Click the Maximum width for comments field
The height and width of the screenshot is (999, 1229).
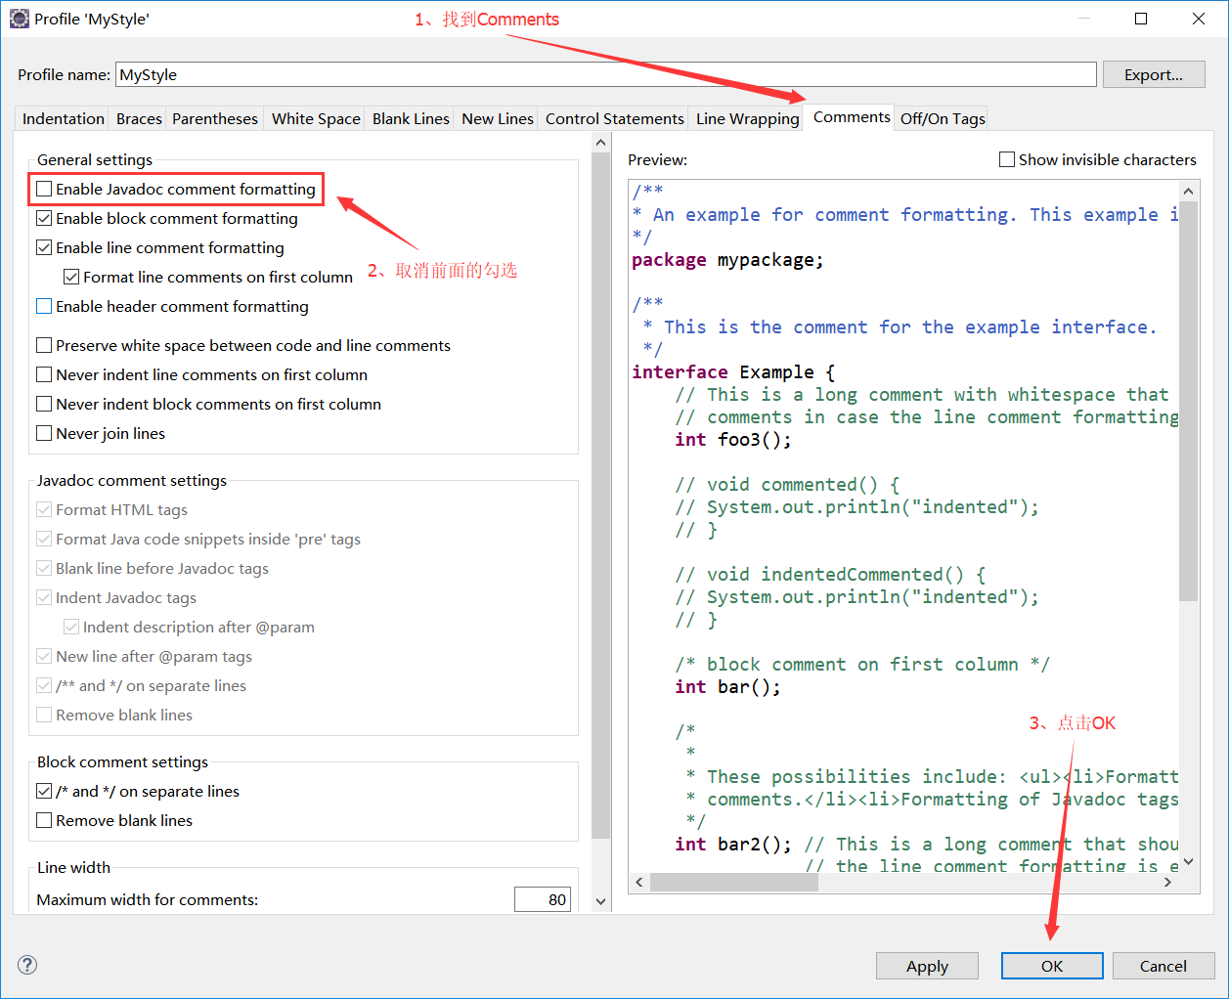(x=543, y=899)
